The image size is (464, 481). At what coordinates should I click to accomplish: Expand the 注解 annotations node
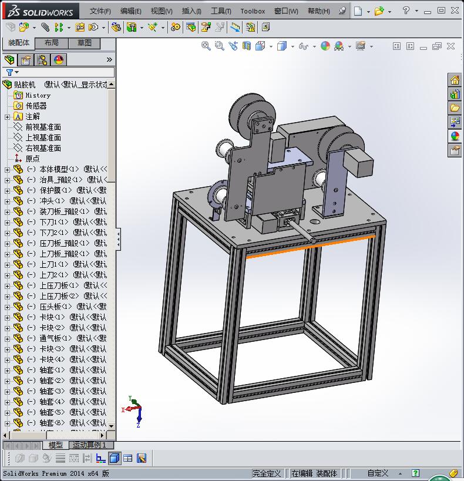(8, 117)
